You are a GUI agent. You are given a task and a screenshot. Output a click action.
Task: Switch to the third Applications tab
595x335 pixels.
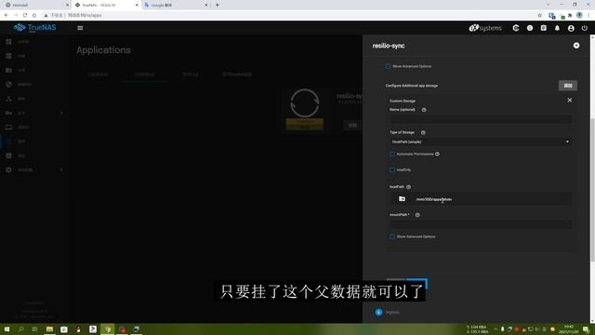(x=190, y=74)
